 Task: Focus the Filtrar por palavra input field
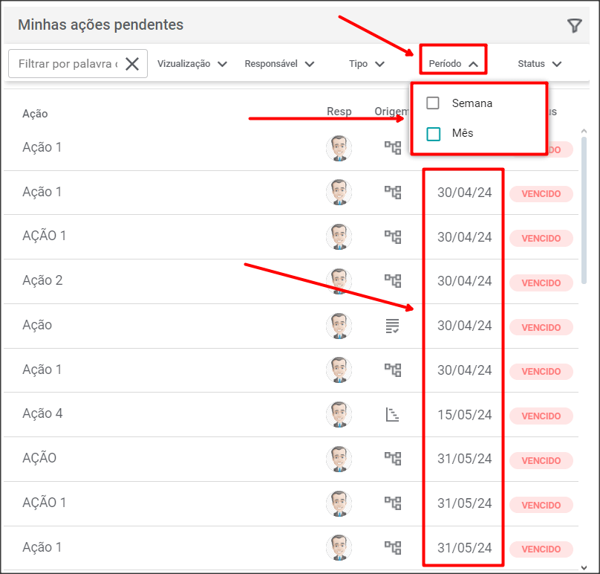coord(67,64)
